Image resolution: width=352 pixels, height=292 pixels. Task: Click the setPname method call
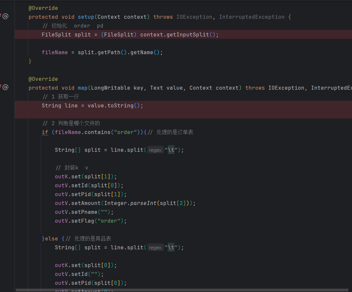point(87,212)
